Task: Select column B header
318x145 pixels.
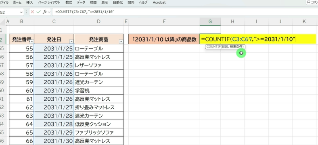Action: click(x=22, y=21)
